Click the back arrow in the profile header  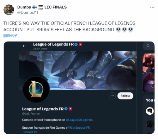[24, 46]
